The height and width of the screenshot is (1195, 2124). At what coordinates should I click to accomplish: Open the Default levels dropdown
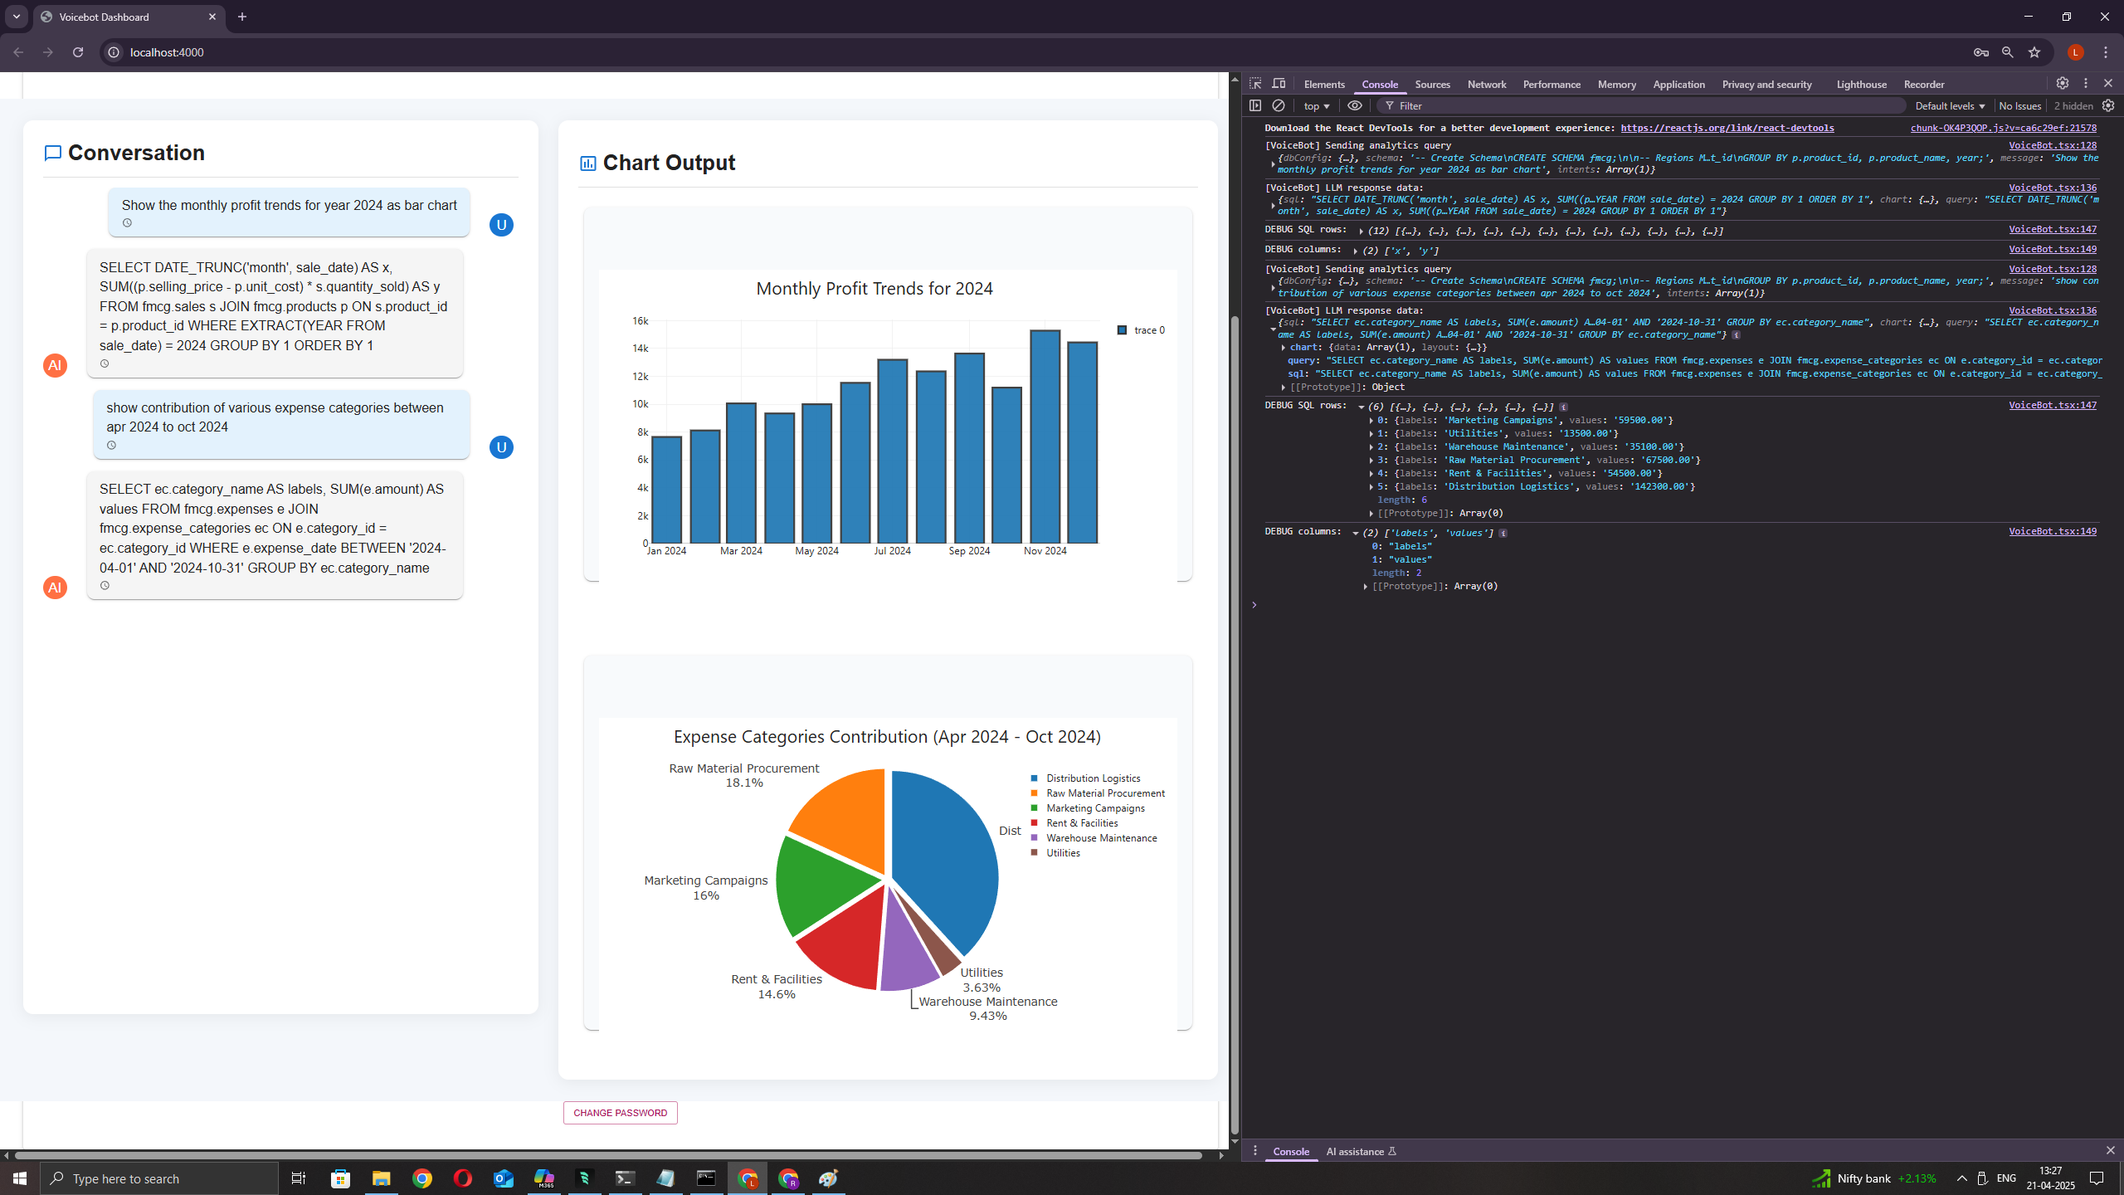[x=1950, y=106]
